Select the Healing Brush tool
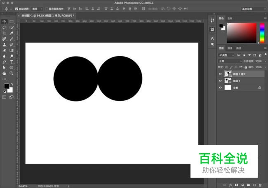Screen dimensions: 268x188 tap(4, 39)
